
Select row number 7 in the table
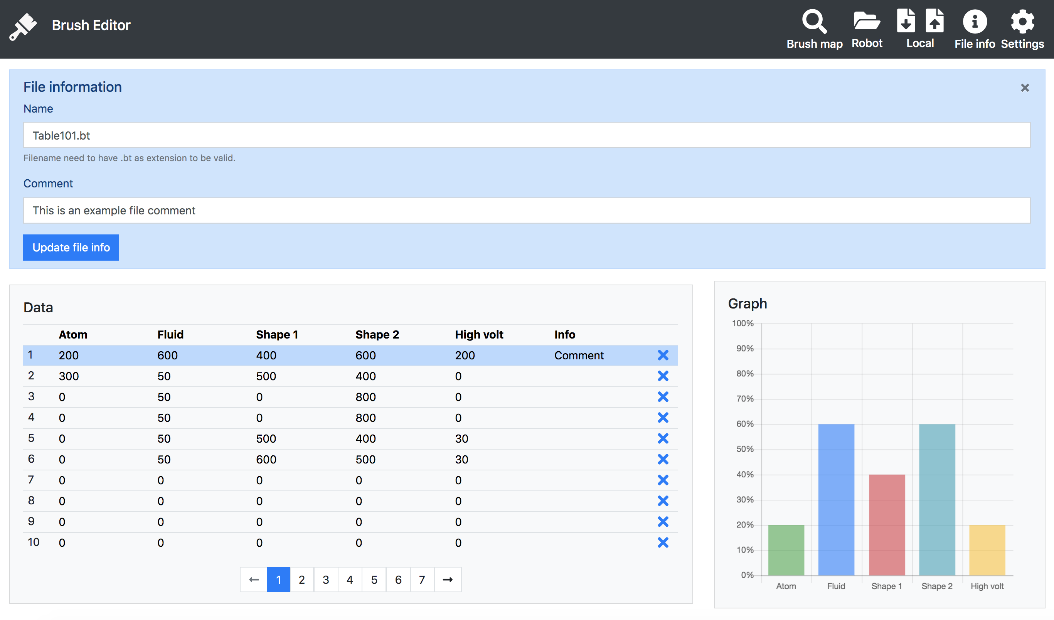[x=31, y=480]
